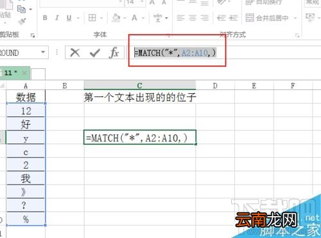The height and width of the screenshot is (238, 321).
Task: Click the Increase Font Size A icon
Action: coord(152,3)
